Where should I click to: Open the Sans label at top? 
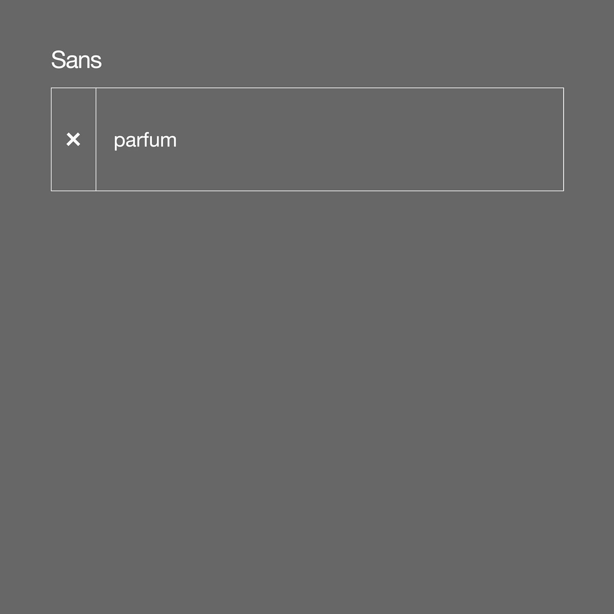(x=76, y=60)
